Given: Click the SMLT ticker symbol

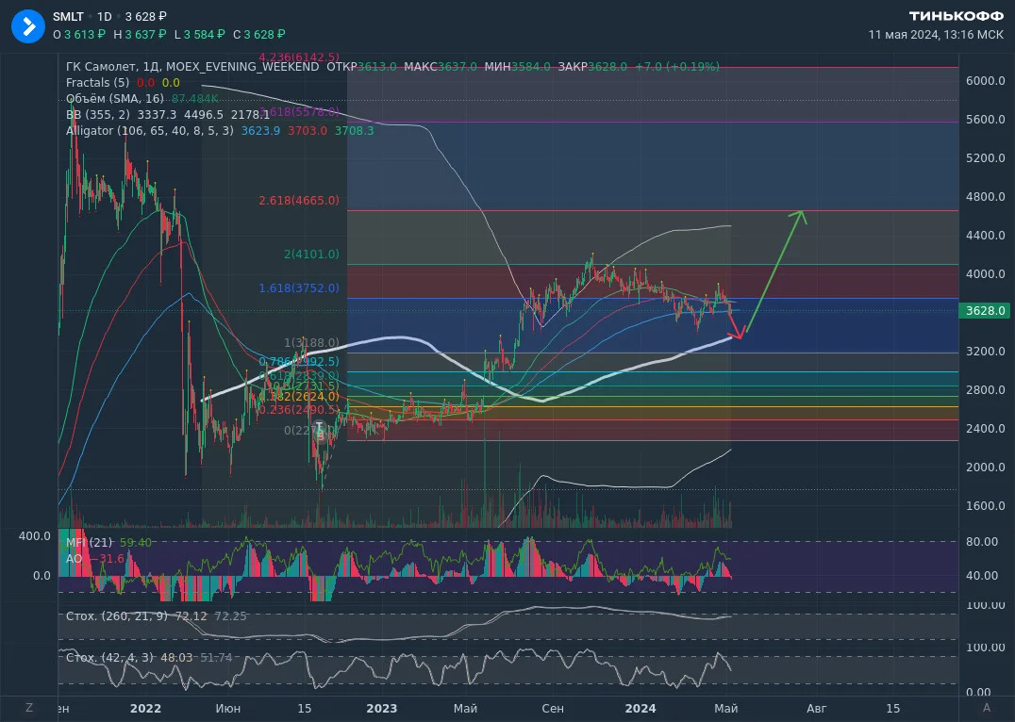Looking at the screenshot, I should pos(68,17).
